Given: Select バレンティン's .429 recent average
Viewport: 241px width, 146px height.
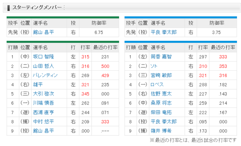Looking at the screenshot, I should 105,76.
